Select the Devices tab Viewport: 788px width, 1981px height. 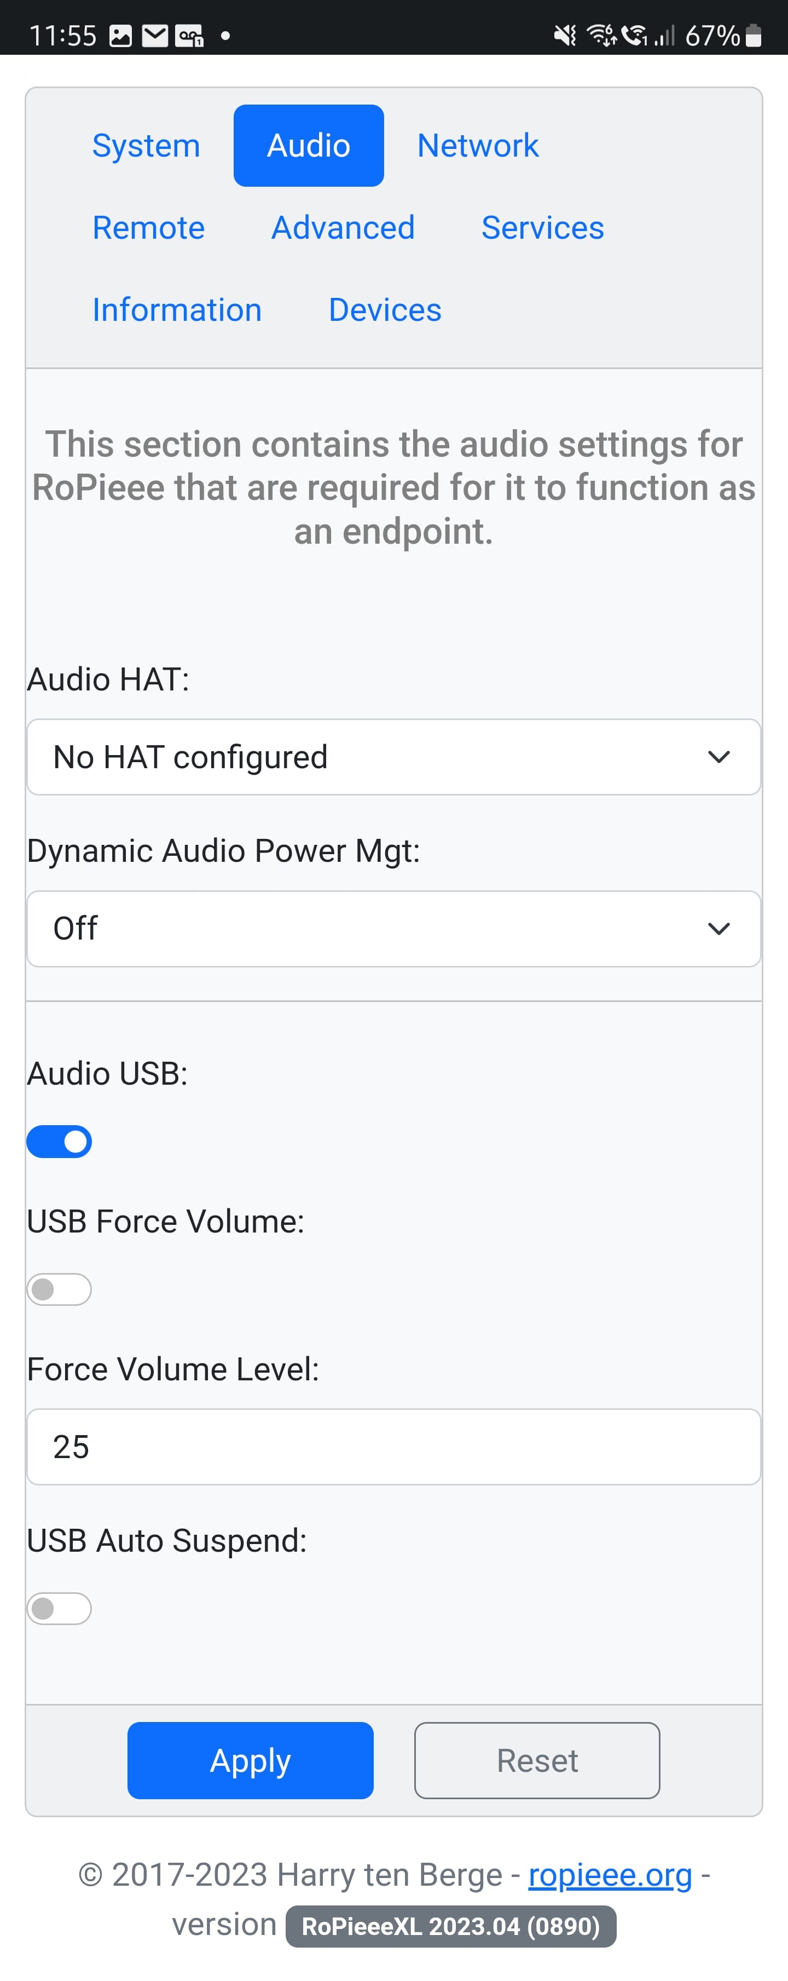click(384, 310)
